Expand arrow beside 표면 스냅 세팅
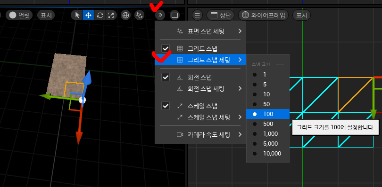382x187 pixels. point(240,31)
